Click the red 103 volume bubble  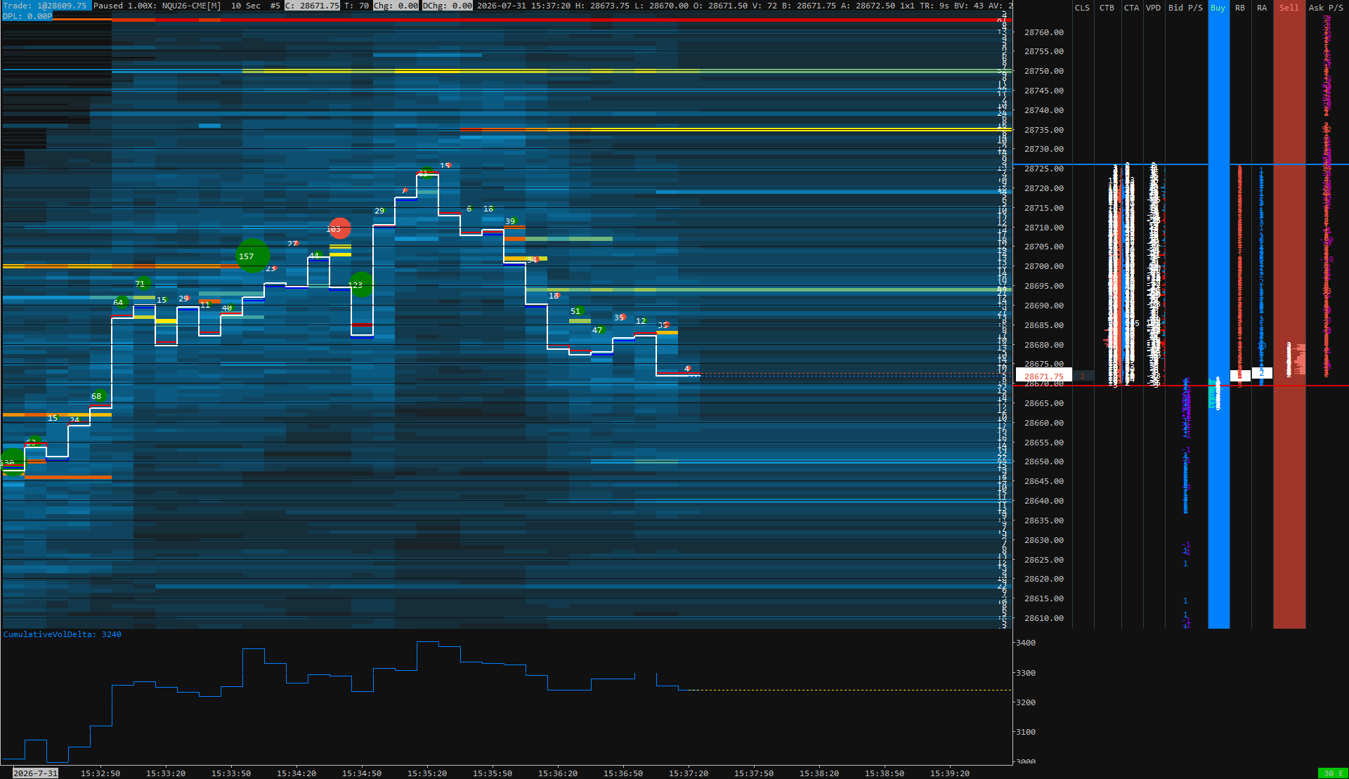tap(339, 228)
